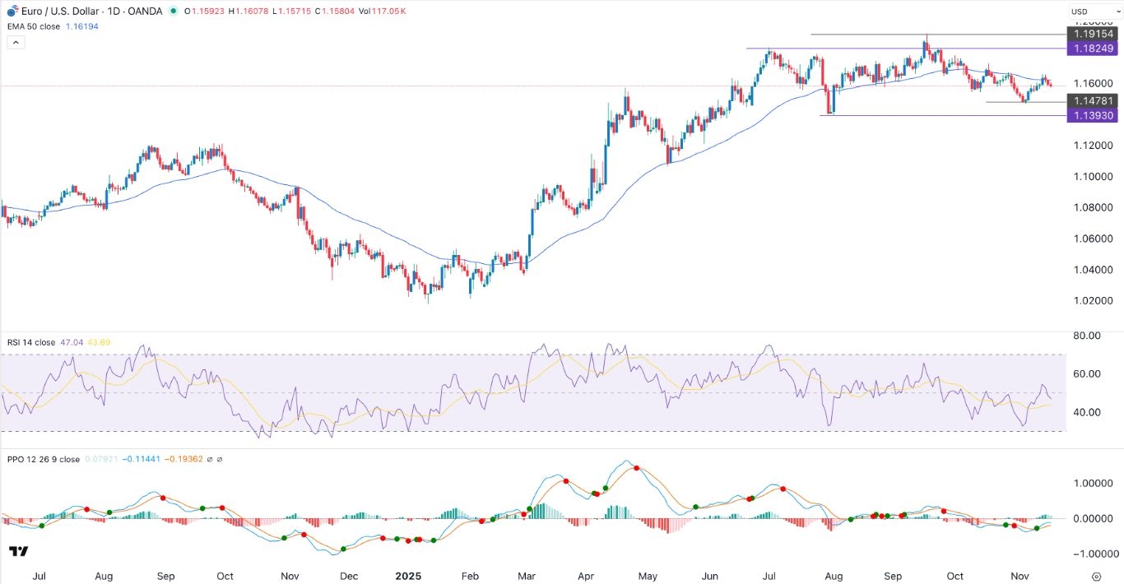This screenshot has height=584, width=1124.
Task: Click the second ø icon beside PPO values
Action: tap(220, 459)
